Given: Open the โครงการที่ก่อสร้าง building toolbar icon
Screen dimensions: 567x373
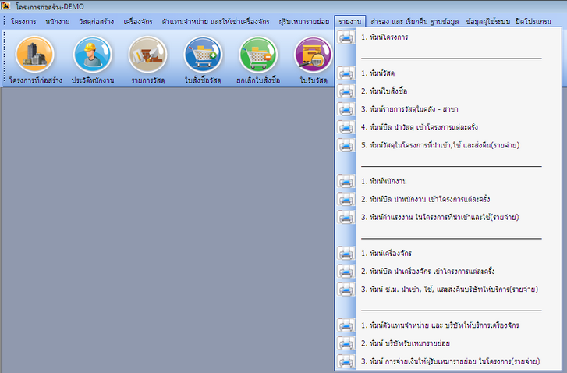Looking at the screenshot, I should (x=35, y=55).
